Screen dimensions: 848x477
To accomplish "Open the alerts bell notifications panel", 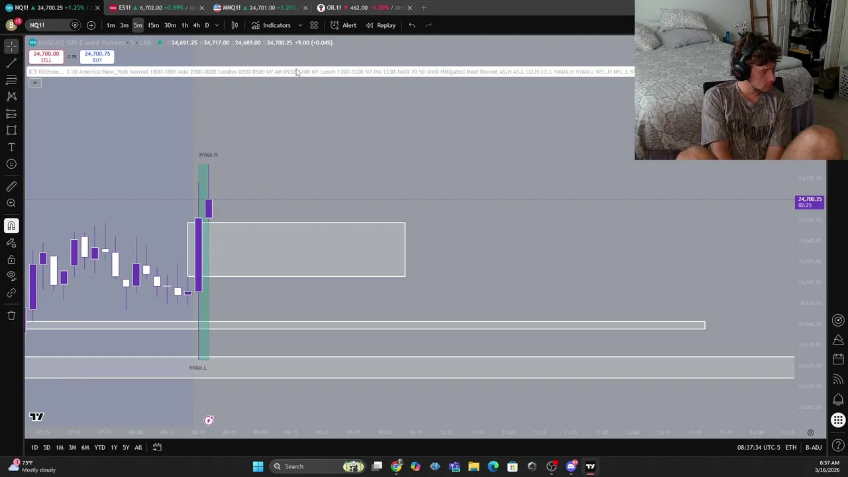I will (838, 401).
